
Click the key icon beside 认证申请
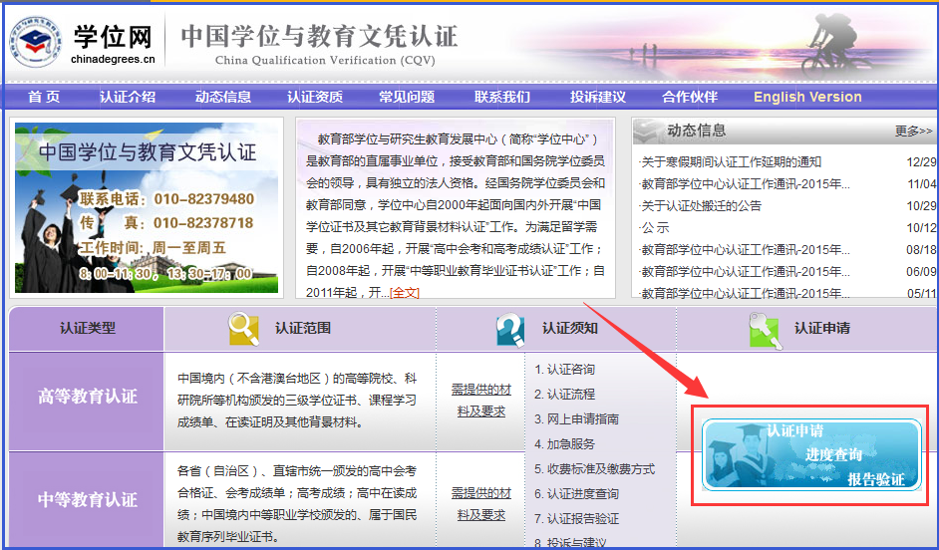coord(765,329)
